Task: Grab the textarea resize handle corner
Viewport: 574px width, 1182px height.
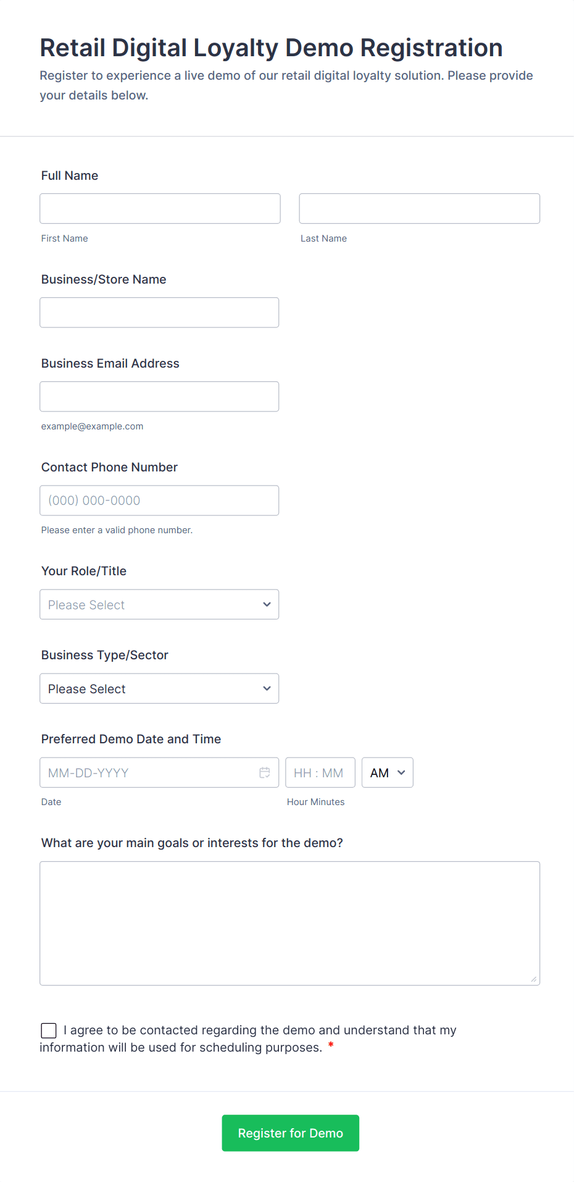Action: (x=534, y=979)
